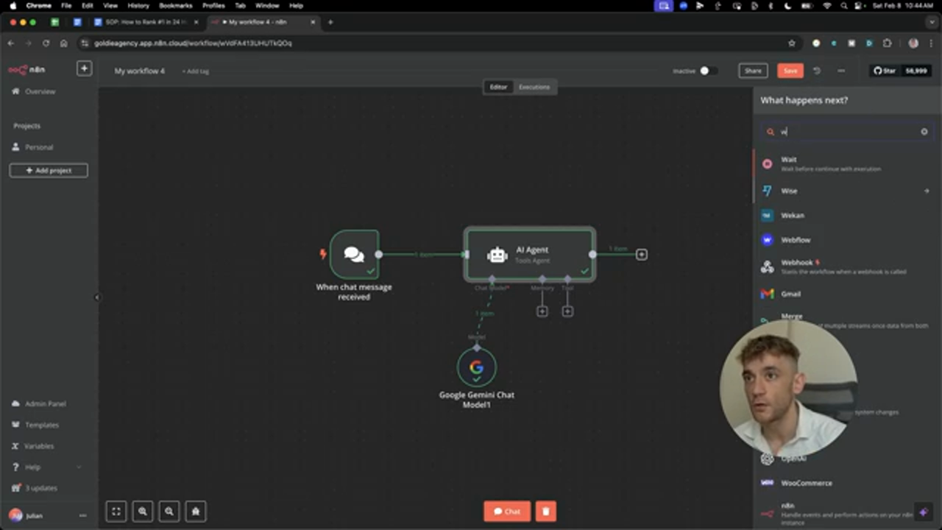Open Personal project
Image resolution: width=942 pixels, height=530 pixels.
pyautogui.click(x=38, y=147)
